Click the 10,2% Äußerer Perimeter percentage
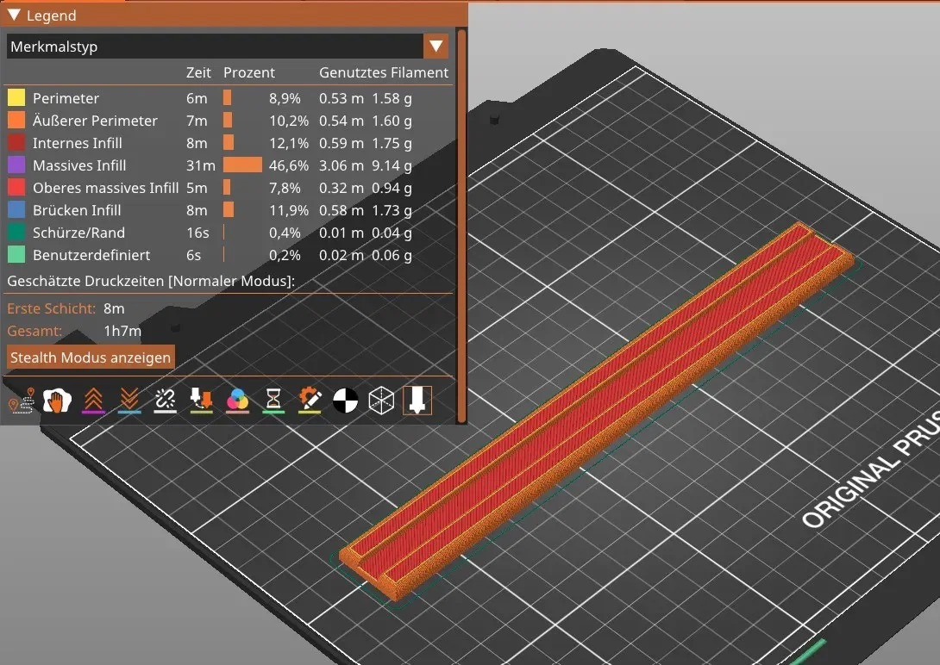940x665 pixels. point(289,121)
